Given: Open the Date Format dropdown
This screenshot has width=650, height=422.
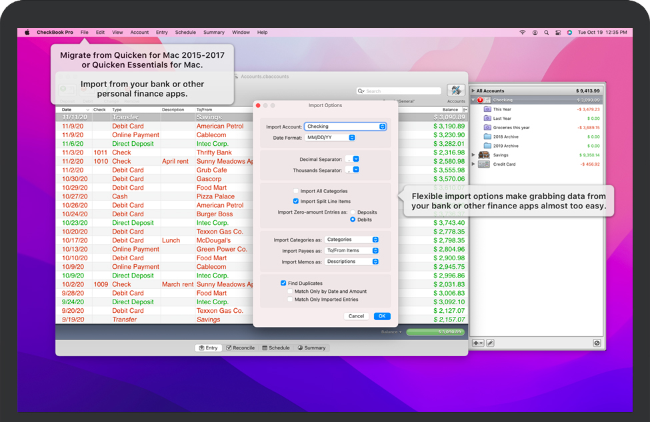Looking at the screenshot, I should [330, 138].
